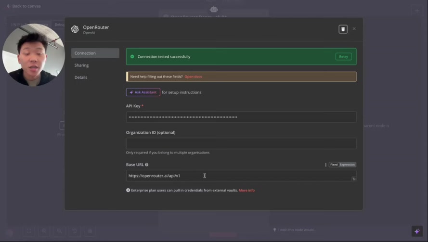Click the OpenAI logo icon in dialog header
The width and height of the screenshot is (428, 242).
coord(75,29)
